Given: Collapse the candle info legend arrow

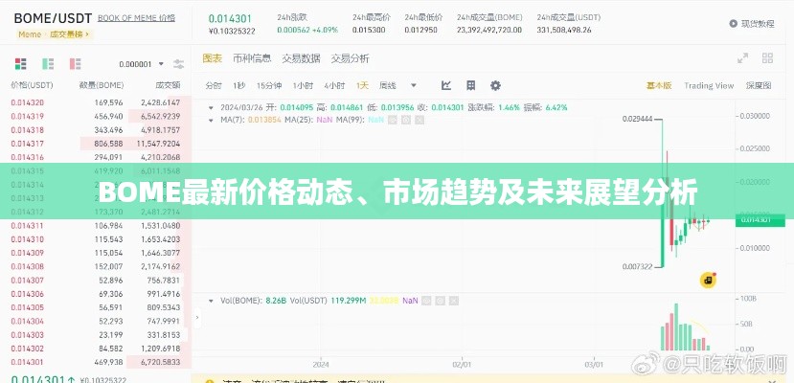Looking at the screenshot, I should (x=211, y=107).
